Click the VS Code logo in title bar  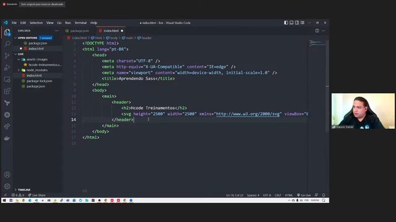pyautogui.click(x=6, y=23)
